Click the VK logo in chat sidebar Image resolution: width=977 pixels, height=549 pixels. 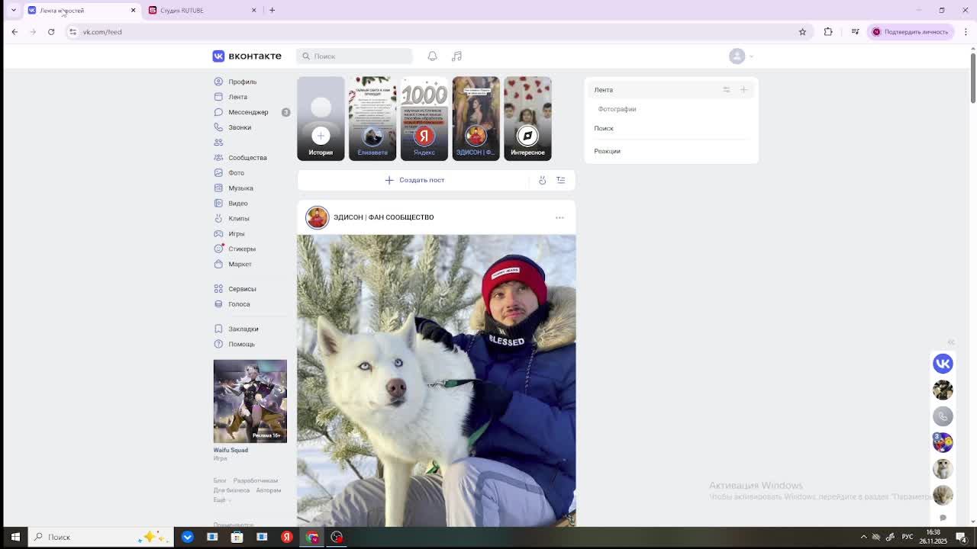(943, 364)
